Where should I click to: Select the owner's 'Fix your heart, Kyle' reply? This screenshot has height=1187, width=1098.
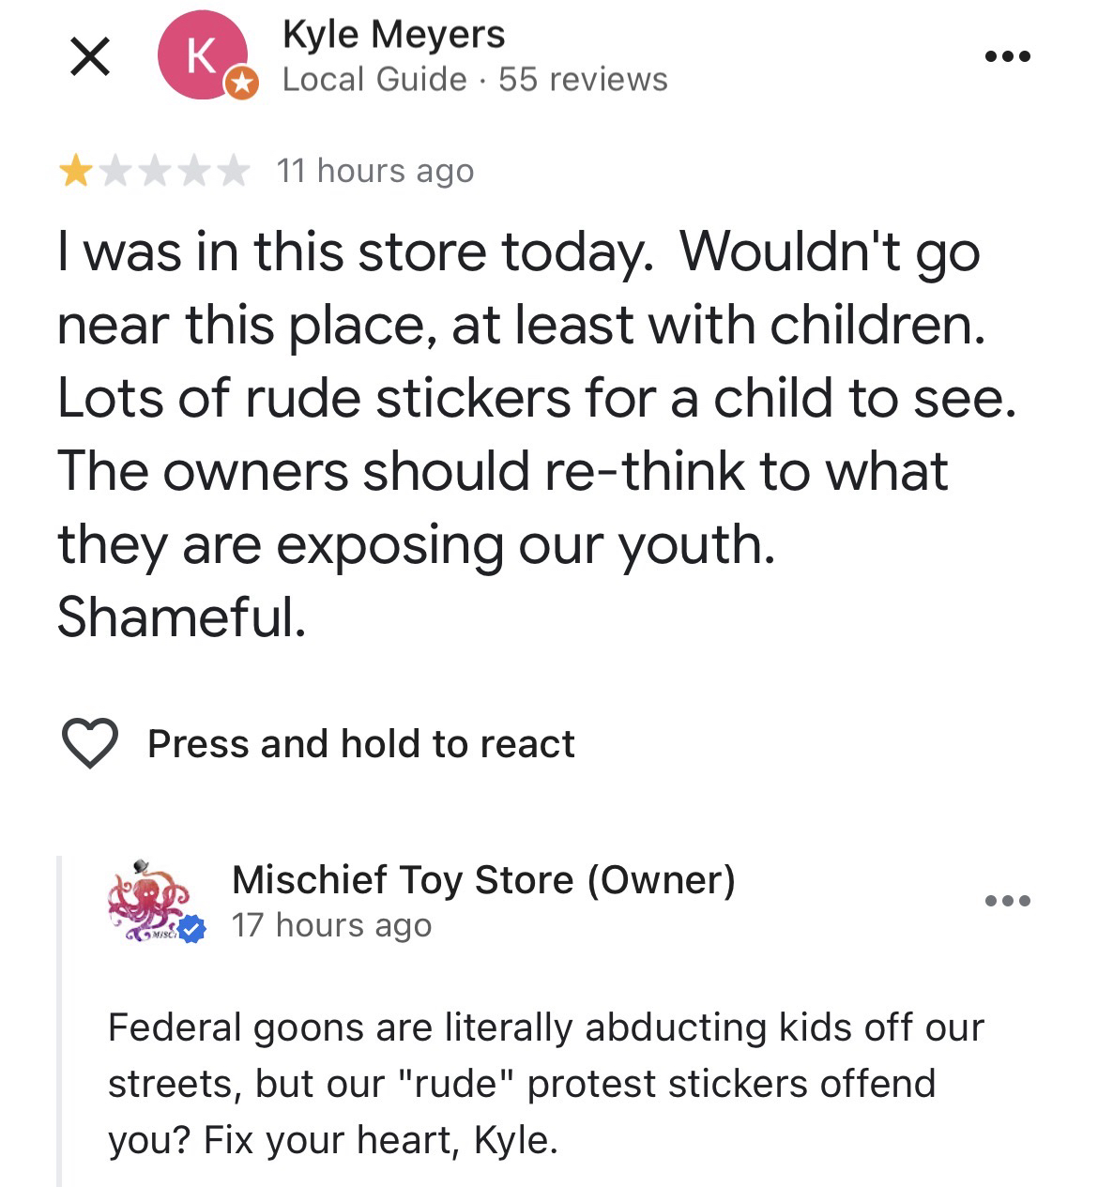[544, 1084]
